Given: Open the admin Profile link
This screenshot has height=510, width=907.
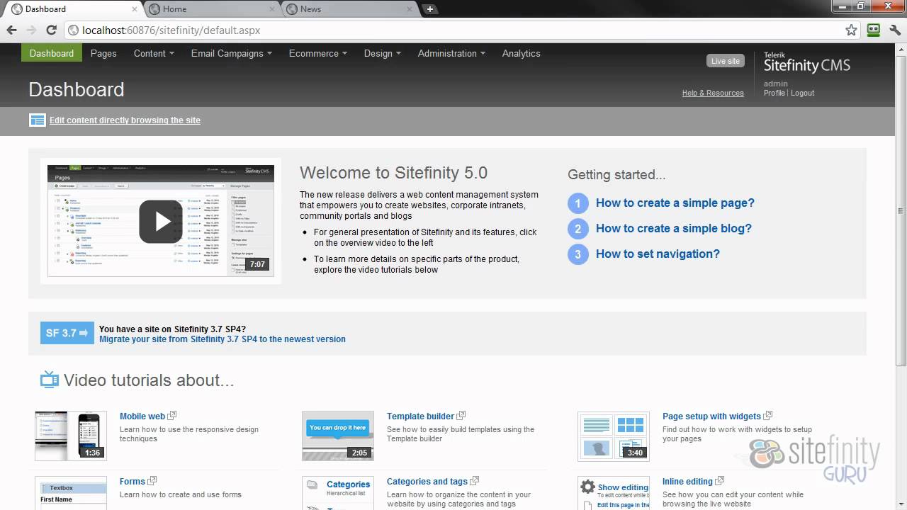Looking at the screenshot, I should [x=774, y=93].
